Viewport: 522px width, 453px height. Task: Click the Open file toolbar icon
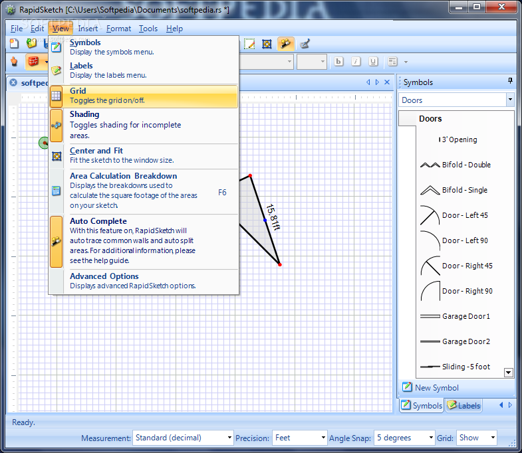tap(31, 44)
